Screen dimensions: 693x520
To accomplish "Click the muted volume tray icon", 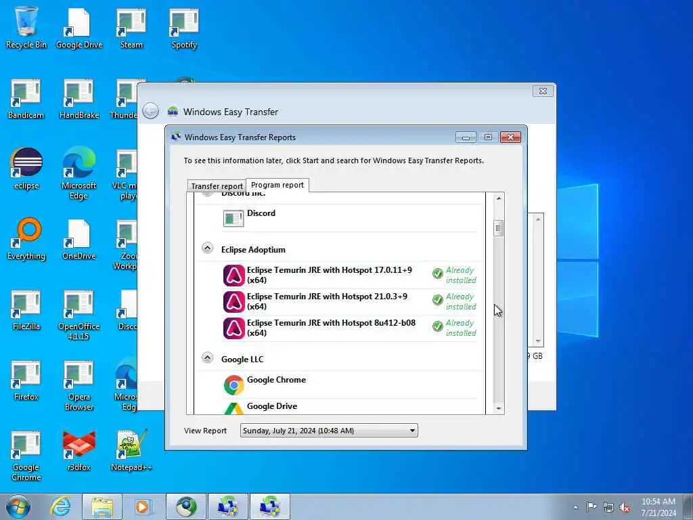I will (x=625, y=508).
